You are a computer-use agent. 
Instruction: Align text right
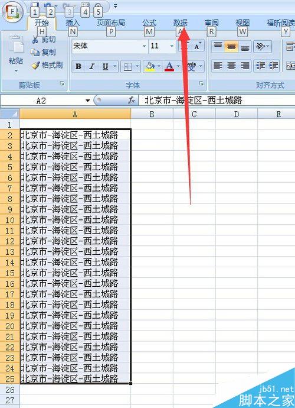pyautogui.click(x=245, y=66)
